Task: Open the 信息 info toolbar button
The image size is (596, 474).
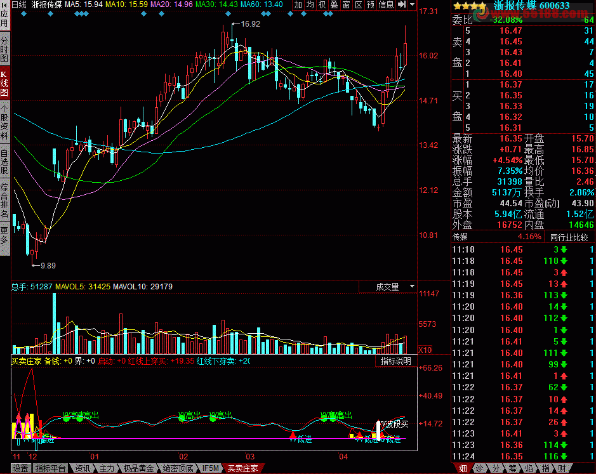Action: [x=386, y=4]
